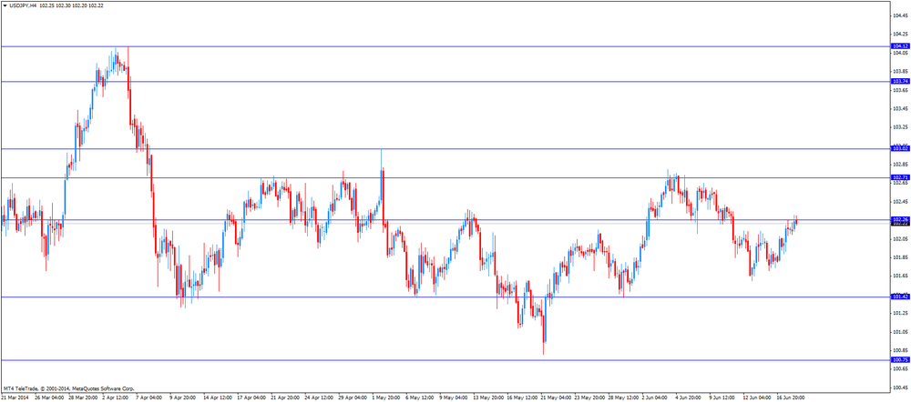Click the 24 Apr 12:00 time axis label
911x402 pixels.
(318, 397)
